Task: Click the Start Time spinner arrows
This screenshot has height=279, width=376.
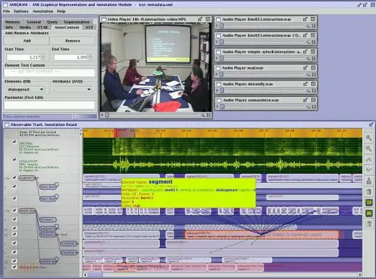Action: pos(43,57)
